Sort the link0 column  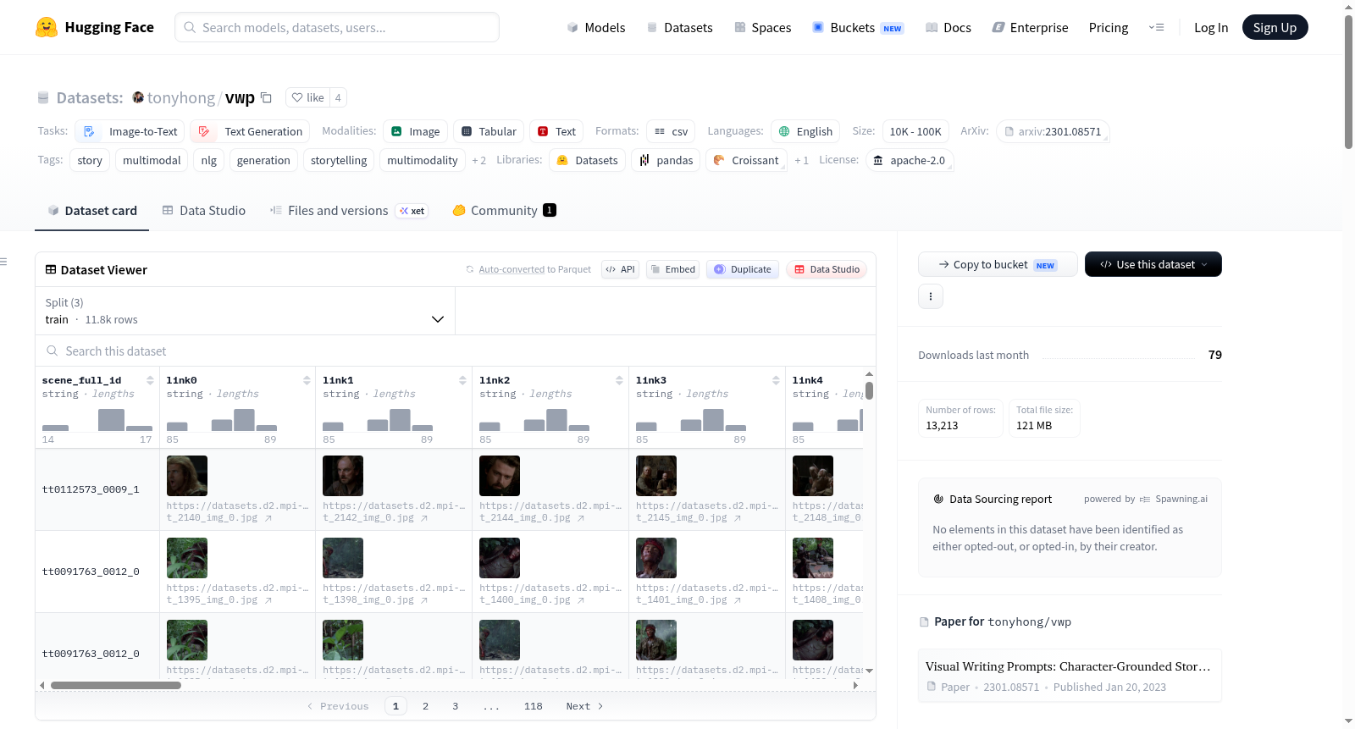pyautogui.click(x=307, y=380)
